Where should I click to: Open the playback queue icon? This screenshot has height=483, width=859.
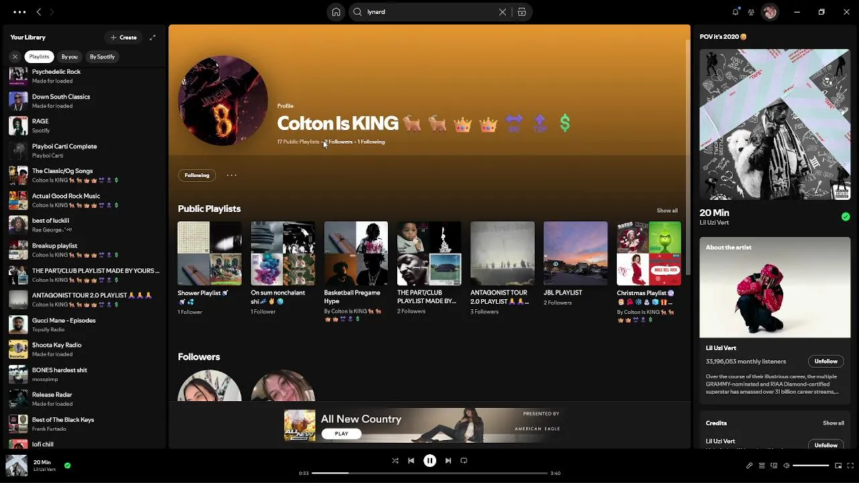point(762,466)
